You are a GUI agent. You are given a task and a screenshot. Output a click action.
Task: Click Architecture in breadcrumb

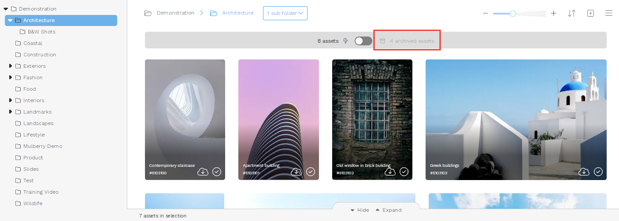(238, 13)
